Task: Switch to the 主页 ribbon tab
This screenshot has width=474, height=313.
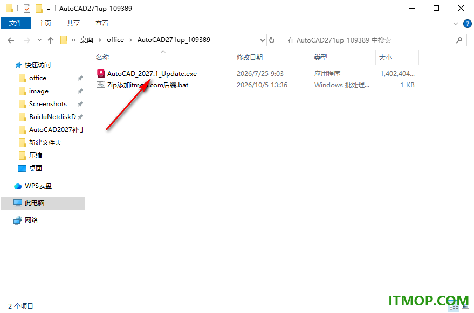Action: 45,23
